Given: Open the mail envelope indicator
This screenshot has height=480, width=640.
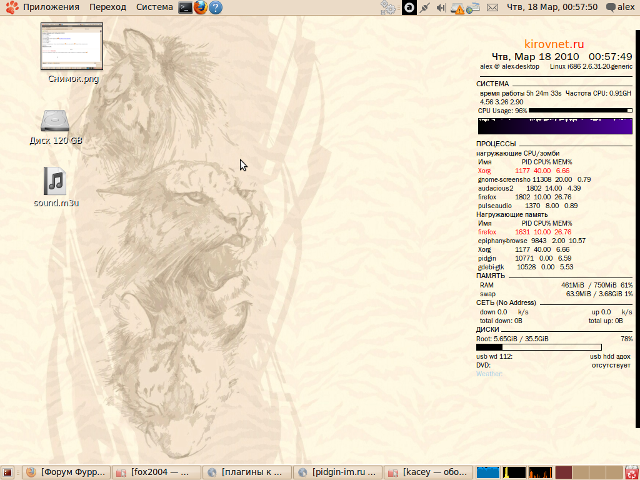Looking at the screenshot, I should pos(492,7).
